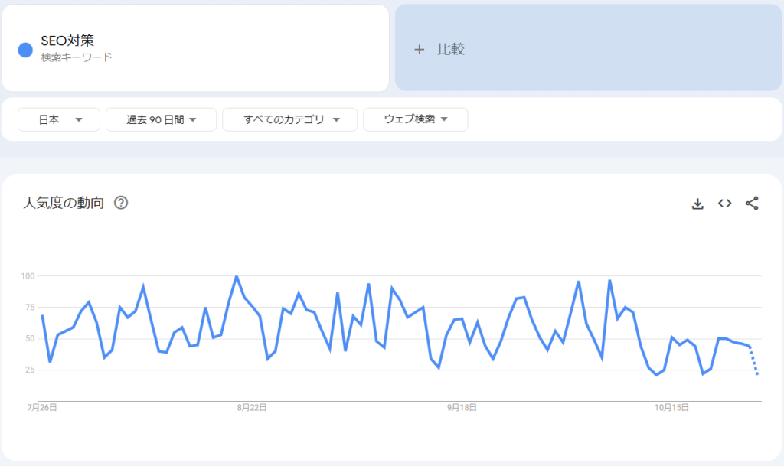
Task: Expand the 過去90日間 time range dropdown
Action: tap(161, 119)
